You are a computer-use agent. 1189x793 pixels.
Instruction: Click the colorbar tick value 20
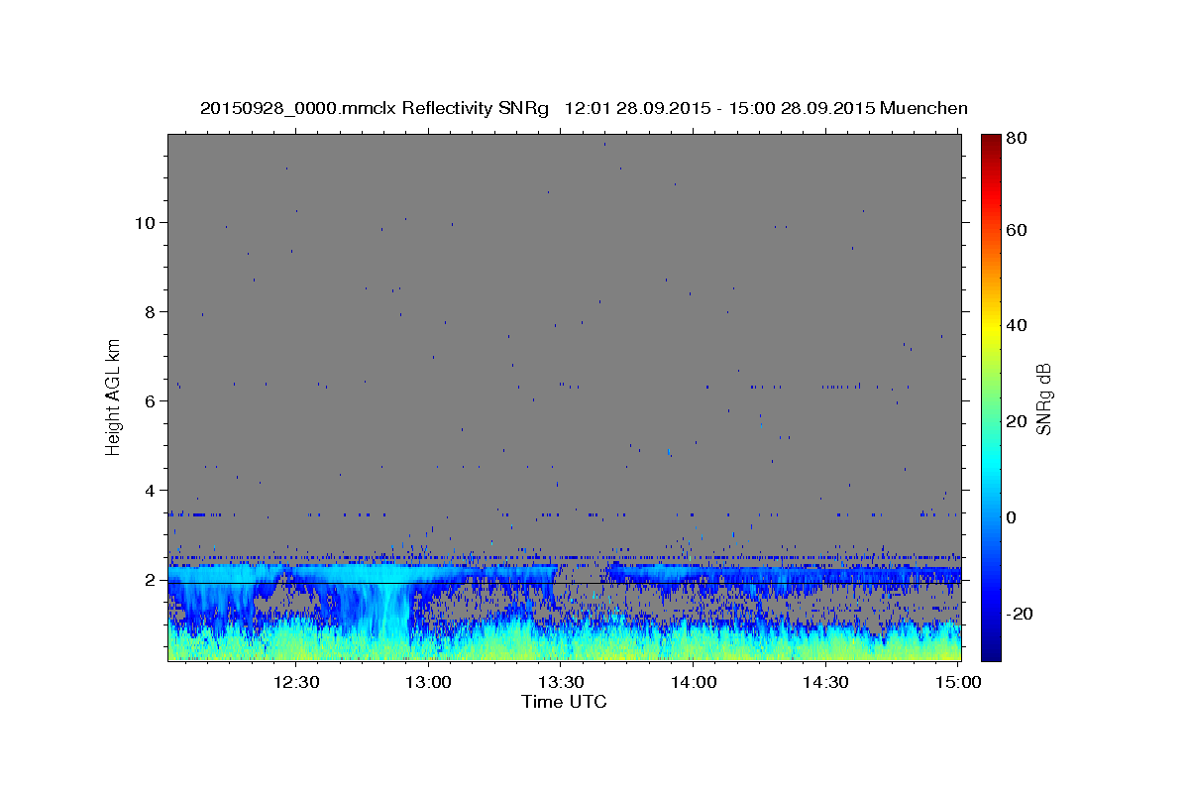[1019, 421]
